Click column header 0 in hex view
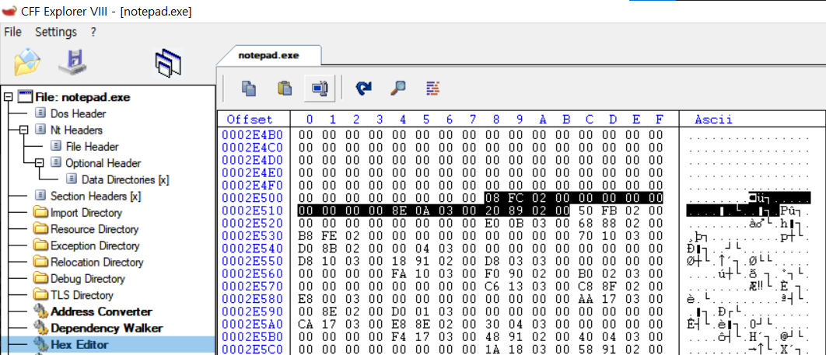The width and height of the screenshot is (826, 355). tap(310, 120)
